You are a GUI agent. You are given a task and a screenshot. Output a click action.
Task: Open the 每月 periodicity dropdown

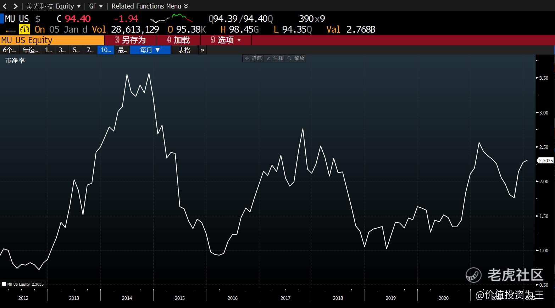[x=150, y=50]
